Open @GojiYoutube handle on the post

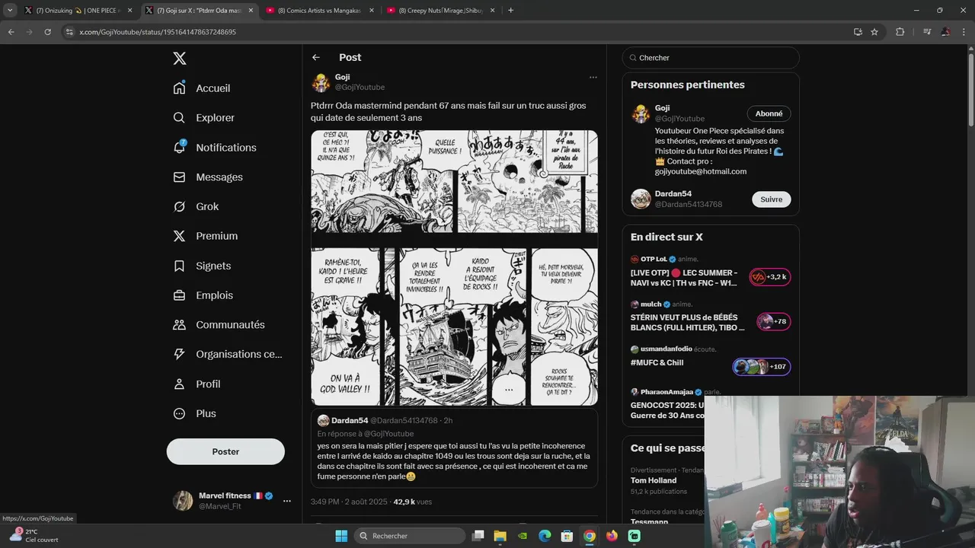pos(360,88)
